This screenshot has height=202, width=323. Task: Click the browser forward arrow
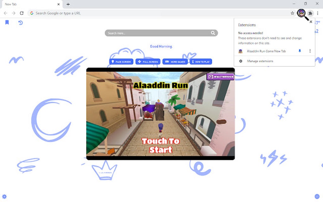pyautogui.click(x=14, y=13)
